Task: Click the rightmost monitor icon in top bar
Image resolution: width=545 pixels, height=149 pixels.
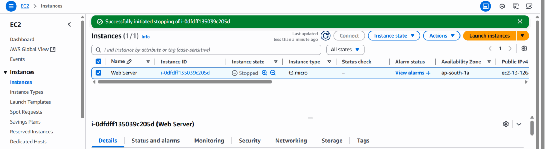Action: point(529,6)
